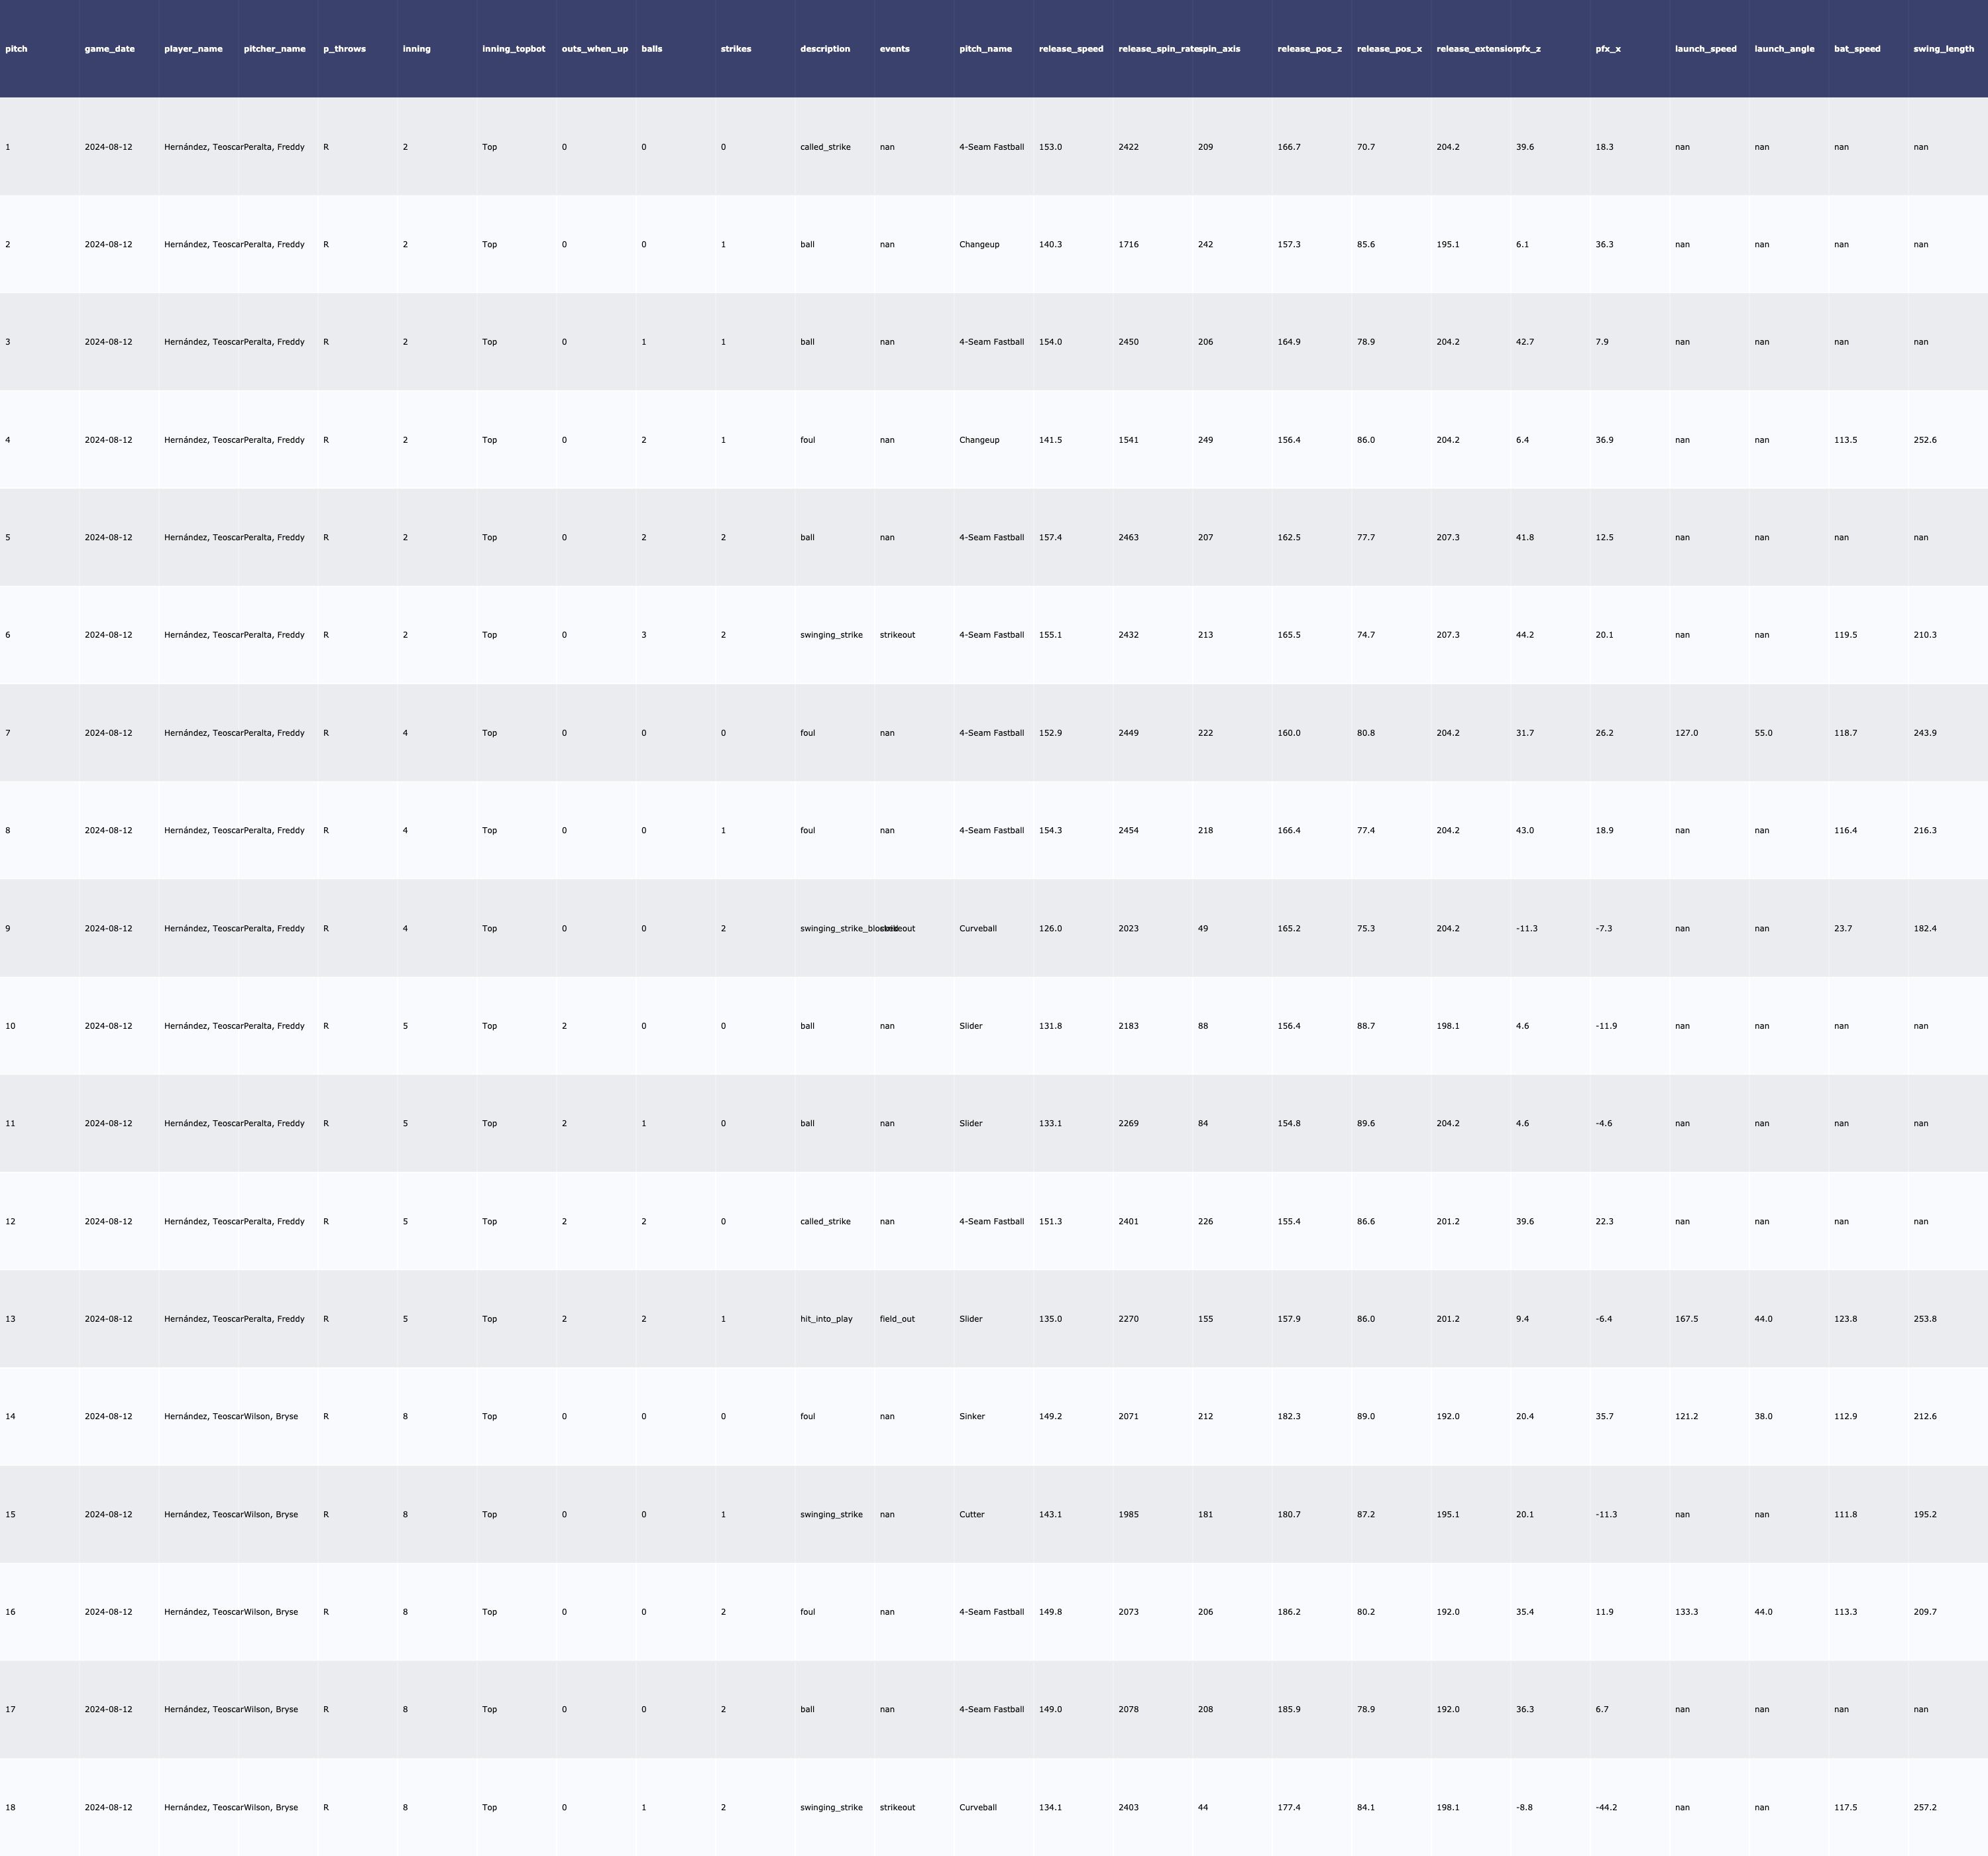
Task: Click the Cutter pitch name cell
Action: click(971, 1514)
